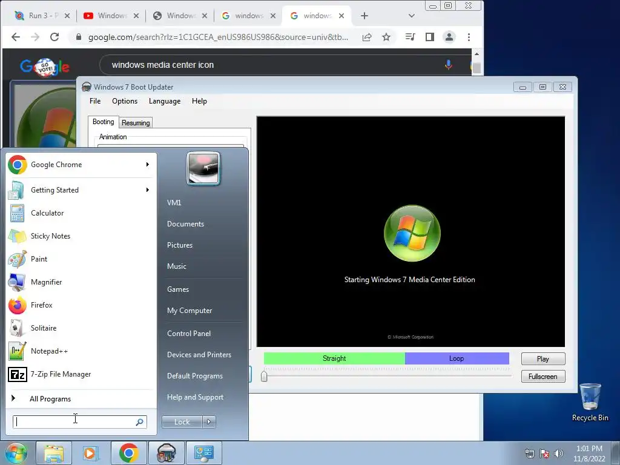
Task: Open Help and Support link
Action: (196, 397)
